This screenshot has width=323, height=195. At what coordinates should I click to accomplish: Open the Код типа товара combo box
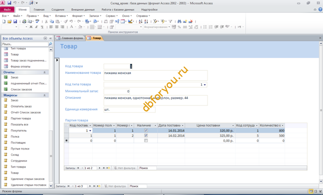tap(205, 85)
